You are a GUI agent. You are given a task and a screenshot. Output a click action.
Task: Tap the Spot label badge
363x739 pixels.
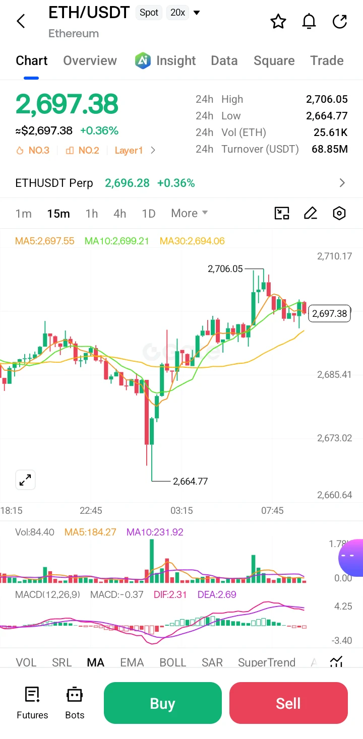149,13
